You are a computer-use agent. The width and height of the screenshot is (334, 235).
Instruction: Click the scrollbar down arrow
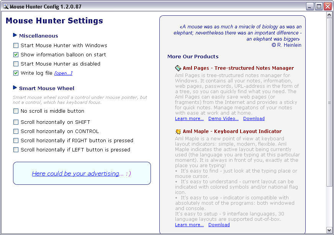click(329, 230)
